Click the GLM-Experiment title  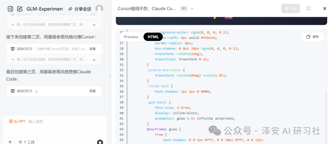click(45, 9)
